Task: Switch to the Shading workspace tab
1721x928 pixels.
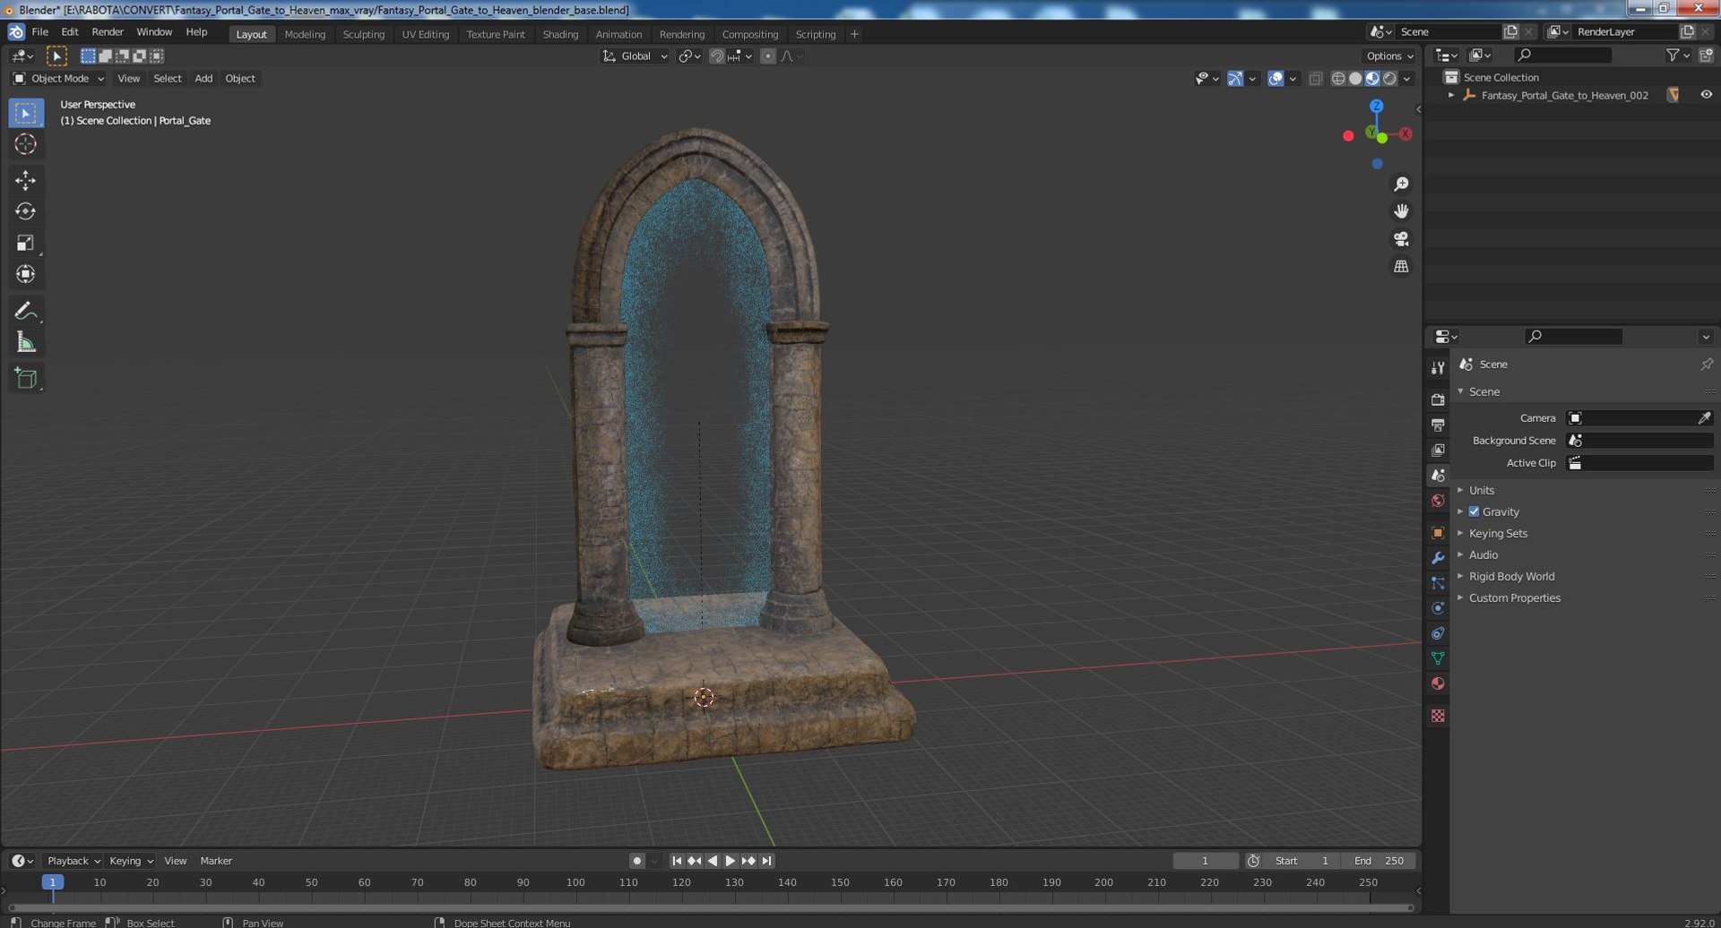Action: point(560,34)
